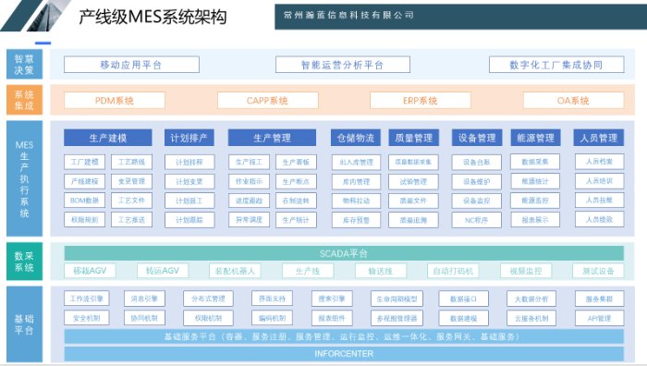Click the 基础平台 side label
Image resolution: width=647 pixels, height=366 pixels.
tap(24, 323)
